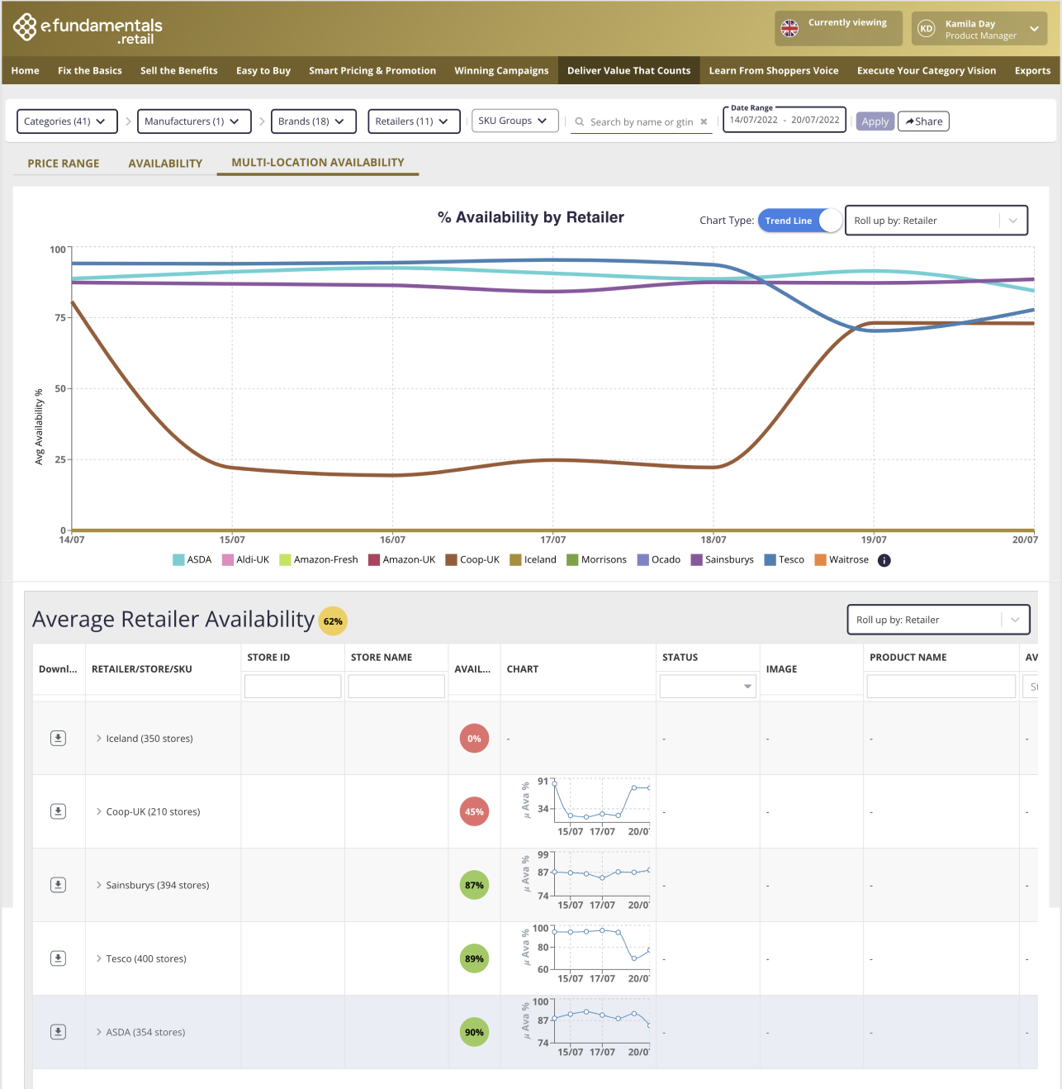Open the Retailers (11) dropdown
The height and width of the screenshot is (1089, 1062).
pyautogui.click(x=414, y=121)
